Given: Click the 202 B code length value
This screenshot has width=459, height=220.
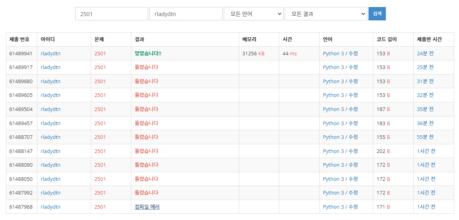Looking at the screenshot, I should coord(383,151).
